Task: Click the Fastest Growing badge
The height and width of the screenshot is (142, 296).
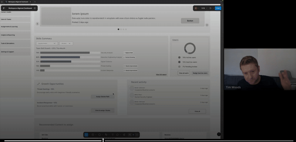Action: pyautogui.click(x=129, y=57)
